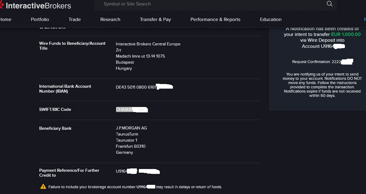This screenshot has height=194, width=366.
Task: Select the highlighted SWIFT/BIC code text
Action: 132,110
